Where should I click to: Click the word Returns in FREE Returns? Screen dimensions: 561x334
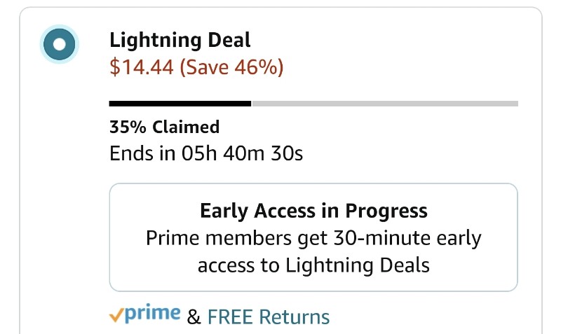coord(294,317)
